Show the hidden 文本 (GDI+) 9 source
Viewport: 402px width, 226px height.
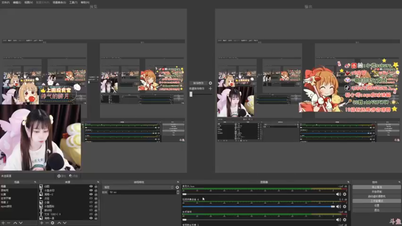pyautogui.click(x=91, y=214)
